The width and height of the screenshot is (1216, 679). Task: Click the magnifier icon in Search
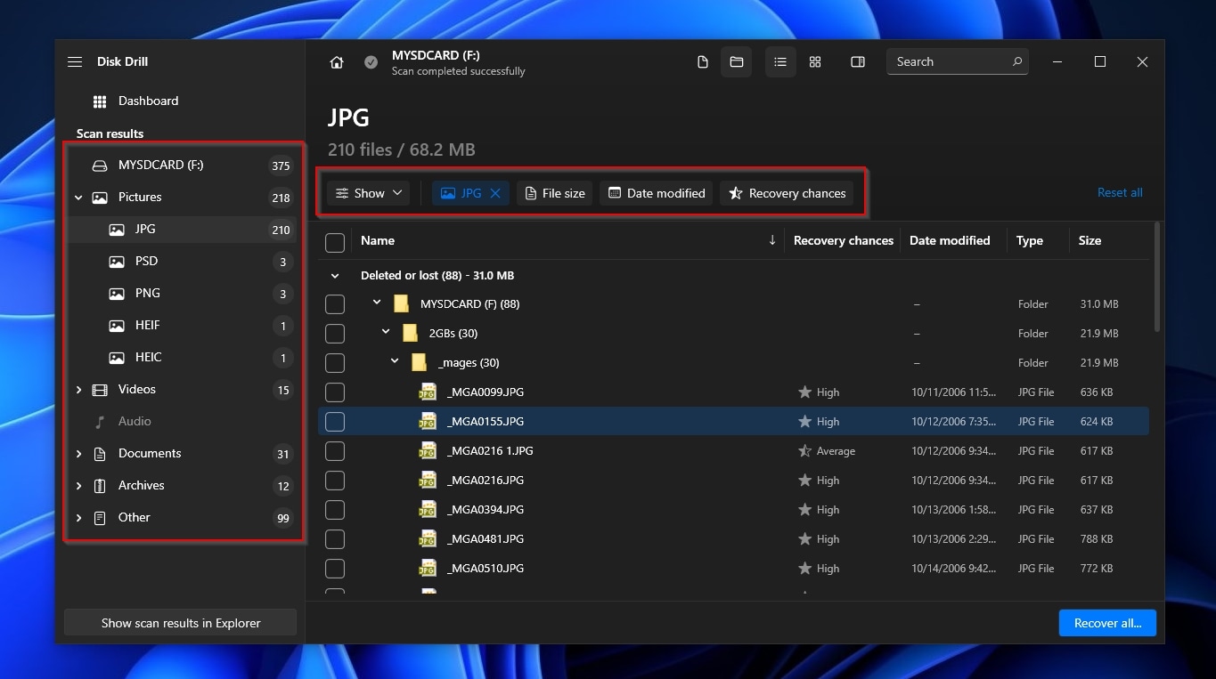pyautogui.click(x=1017, y=61)
